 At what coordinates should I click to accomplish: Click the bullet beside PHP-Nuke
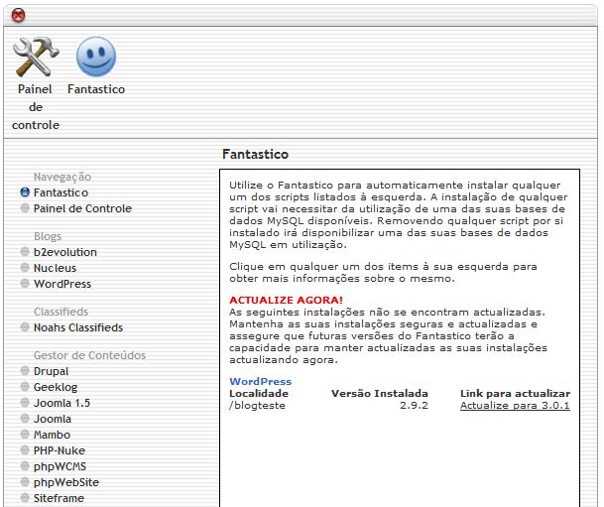[x=25, y=450]
